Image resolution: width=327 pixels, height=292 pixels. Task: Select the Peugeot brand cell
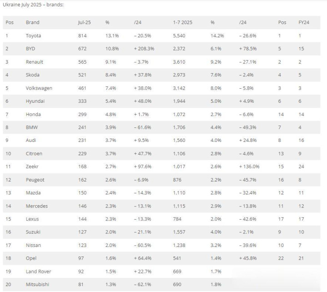pyautogui.click(x=35, y=180)
